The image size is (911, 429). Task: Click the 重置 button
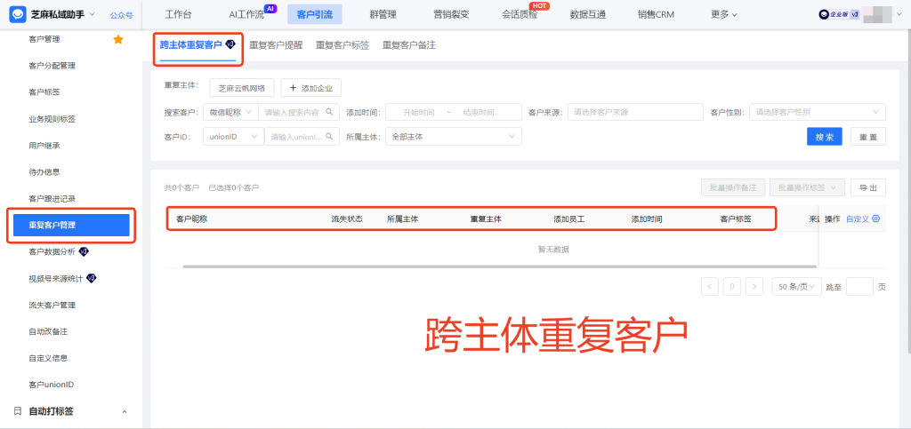pos(868,136)
